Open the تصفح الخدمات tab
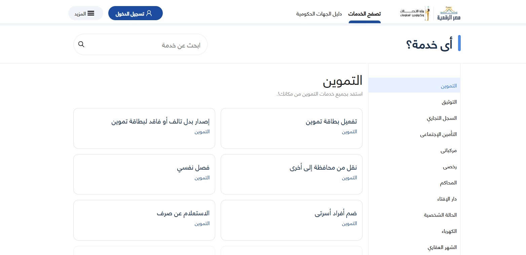526x255 pixels. (x=365, y=14)
